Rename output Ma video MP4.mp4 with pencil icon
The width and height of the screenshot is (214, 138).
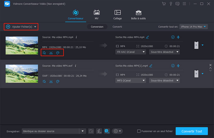pyautogui.click(x=147, y=37)
